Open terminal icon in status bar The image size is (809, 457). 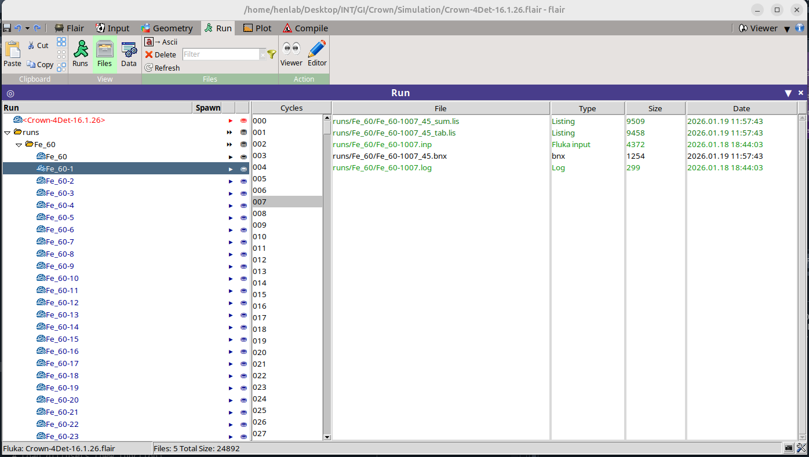pyautogui.click(x=789, y=448)
